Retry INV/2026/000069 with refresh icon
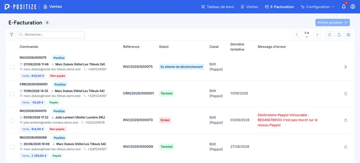The height and width of the screenshot is (163, 360). [x=346, y=147]
